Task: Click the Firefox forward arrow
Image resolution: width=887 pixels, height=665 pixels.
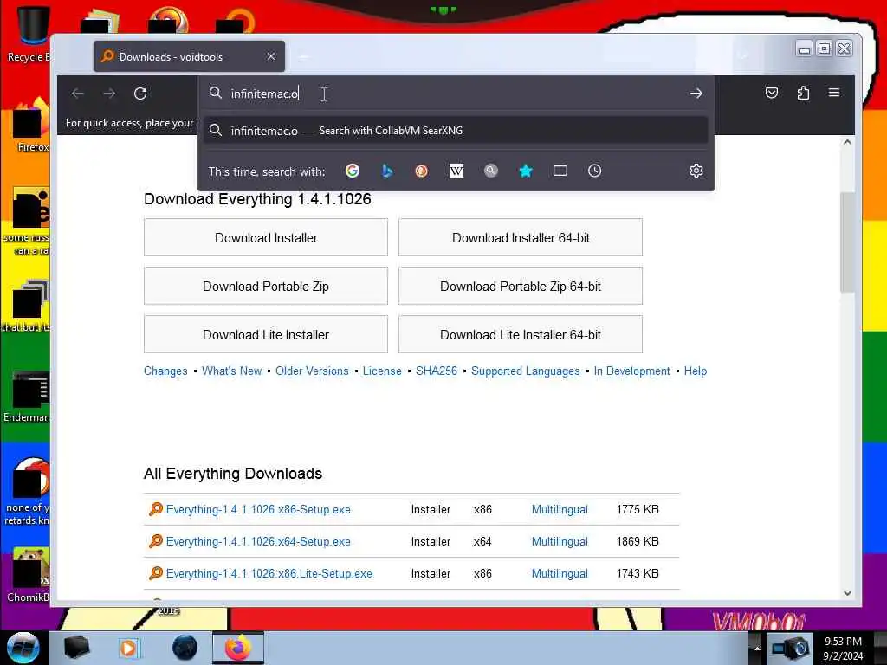Action: (109, 94)
